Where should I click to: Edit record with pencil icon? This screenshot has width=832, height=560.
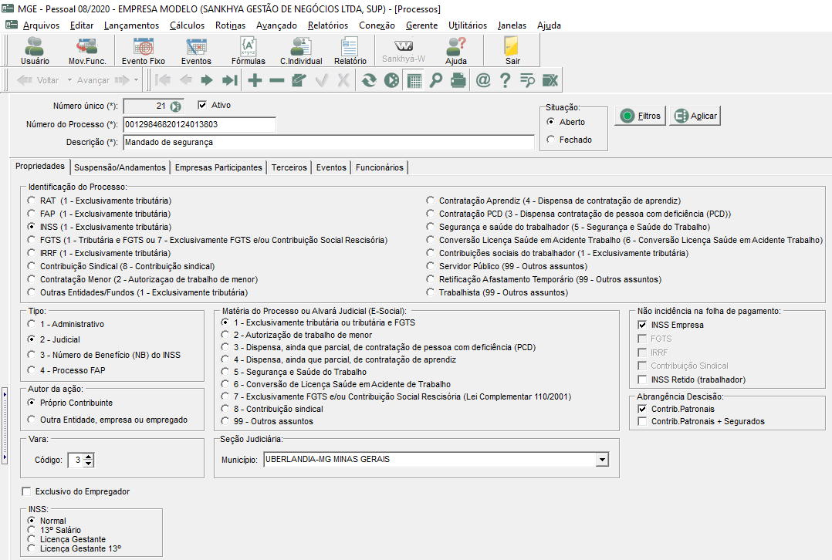299,80
